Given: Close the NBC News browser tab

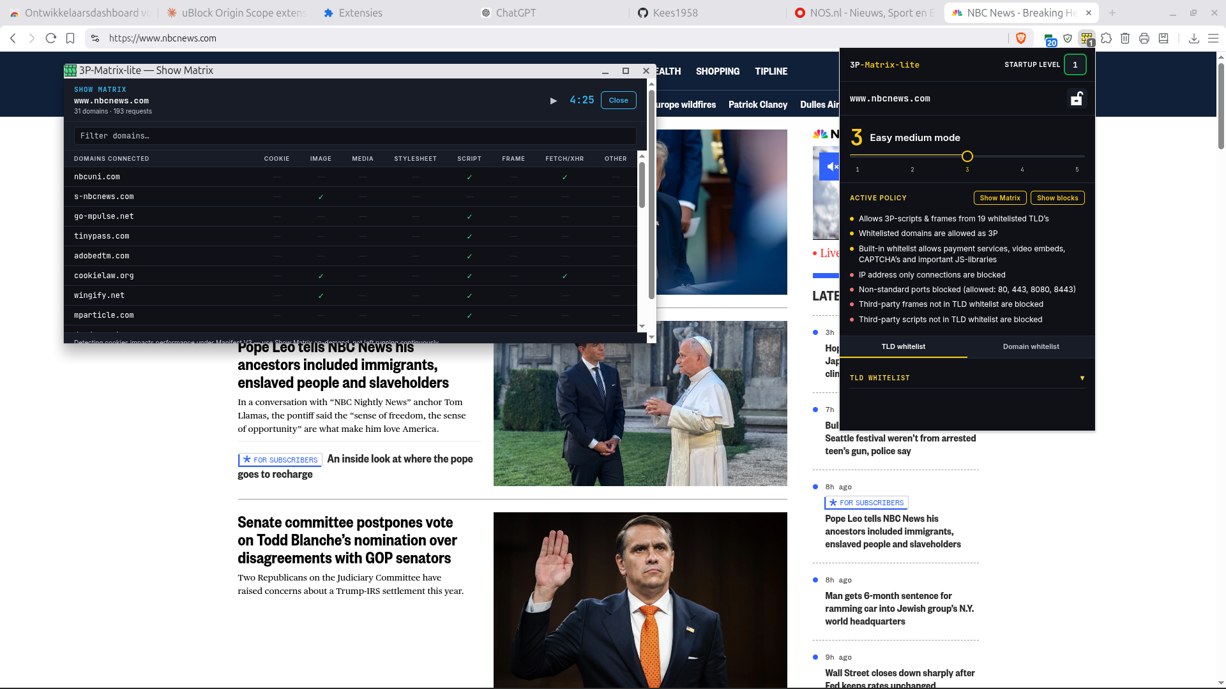Looking at the screenshot, I should [1089, 13].
